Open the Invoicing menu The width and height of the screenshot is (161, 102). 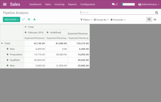coord(59,4)
